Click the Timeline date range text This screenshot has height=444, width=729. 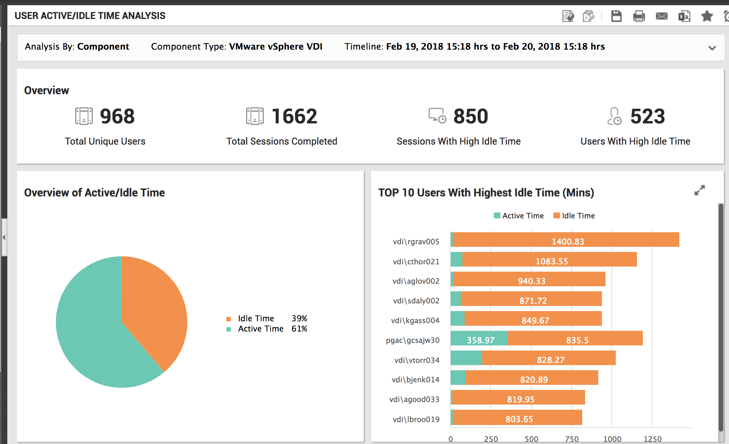[495, 47]
